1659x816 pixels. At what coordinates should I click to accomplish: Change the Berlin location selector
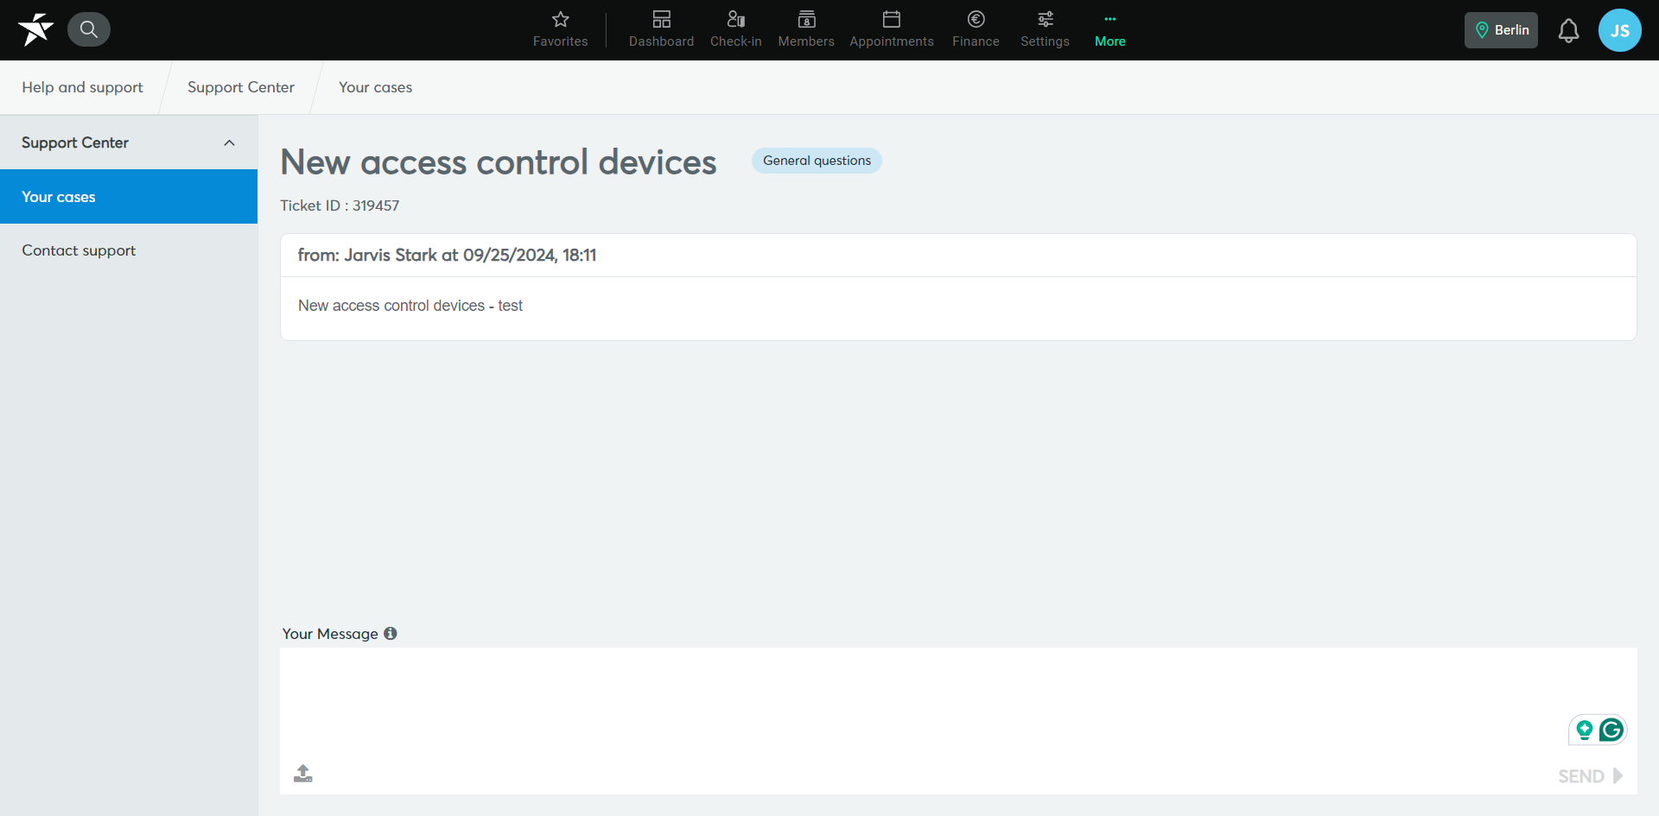pyautogui.click(x=1501, y=30)
